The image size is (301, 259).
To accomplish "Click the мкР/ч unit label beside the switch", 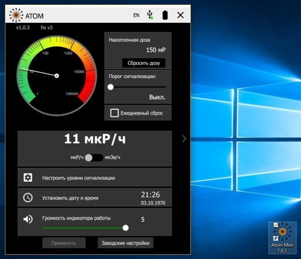I will 77,157.
